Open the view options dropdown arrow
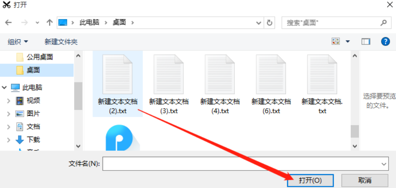This screenshot has height=188, width=396. pyautogui.click(x=348, y=42)
